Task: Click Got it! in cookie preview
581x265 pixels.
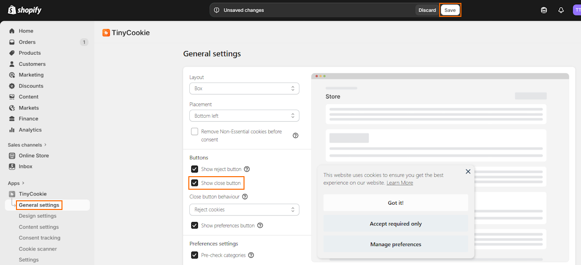Action: [396, 203]
